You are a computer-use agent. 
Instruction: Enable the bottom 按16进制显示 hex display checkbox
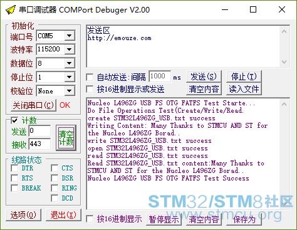click(x=90, y=219)
